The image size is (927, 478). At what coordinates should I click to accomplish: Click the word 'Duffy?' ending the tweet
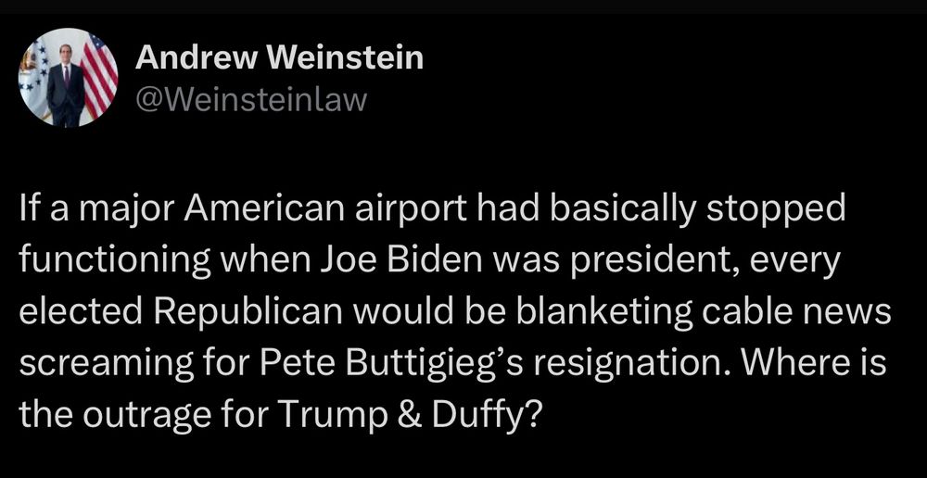point(484,417)
